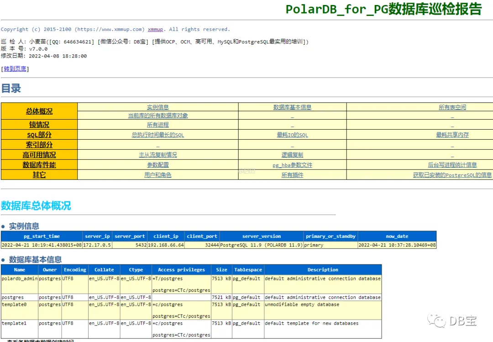Click the now_date column header

397,236
